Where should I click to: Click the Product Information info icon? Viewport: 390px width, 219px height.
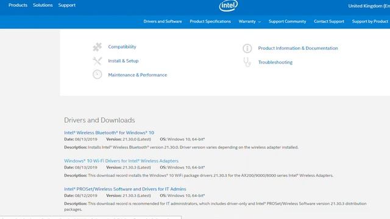tap(247, 49)
